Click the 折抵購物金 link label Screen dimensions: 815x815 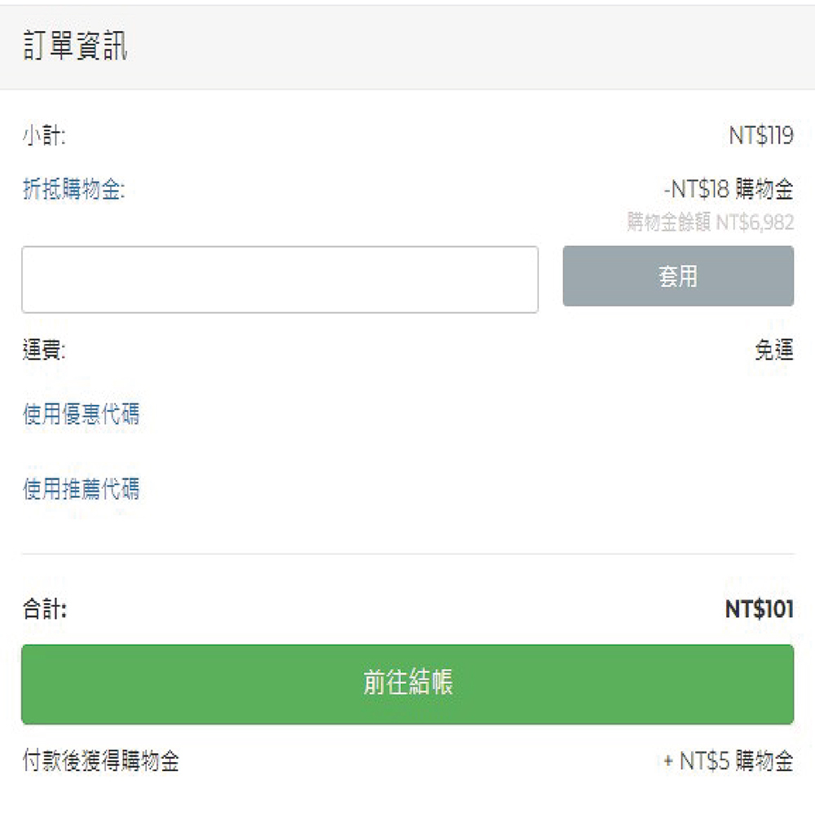coord(73,191)
